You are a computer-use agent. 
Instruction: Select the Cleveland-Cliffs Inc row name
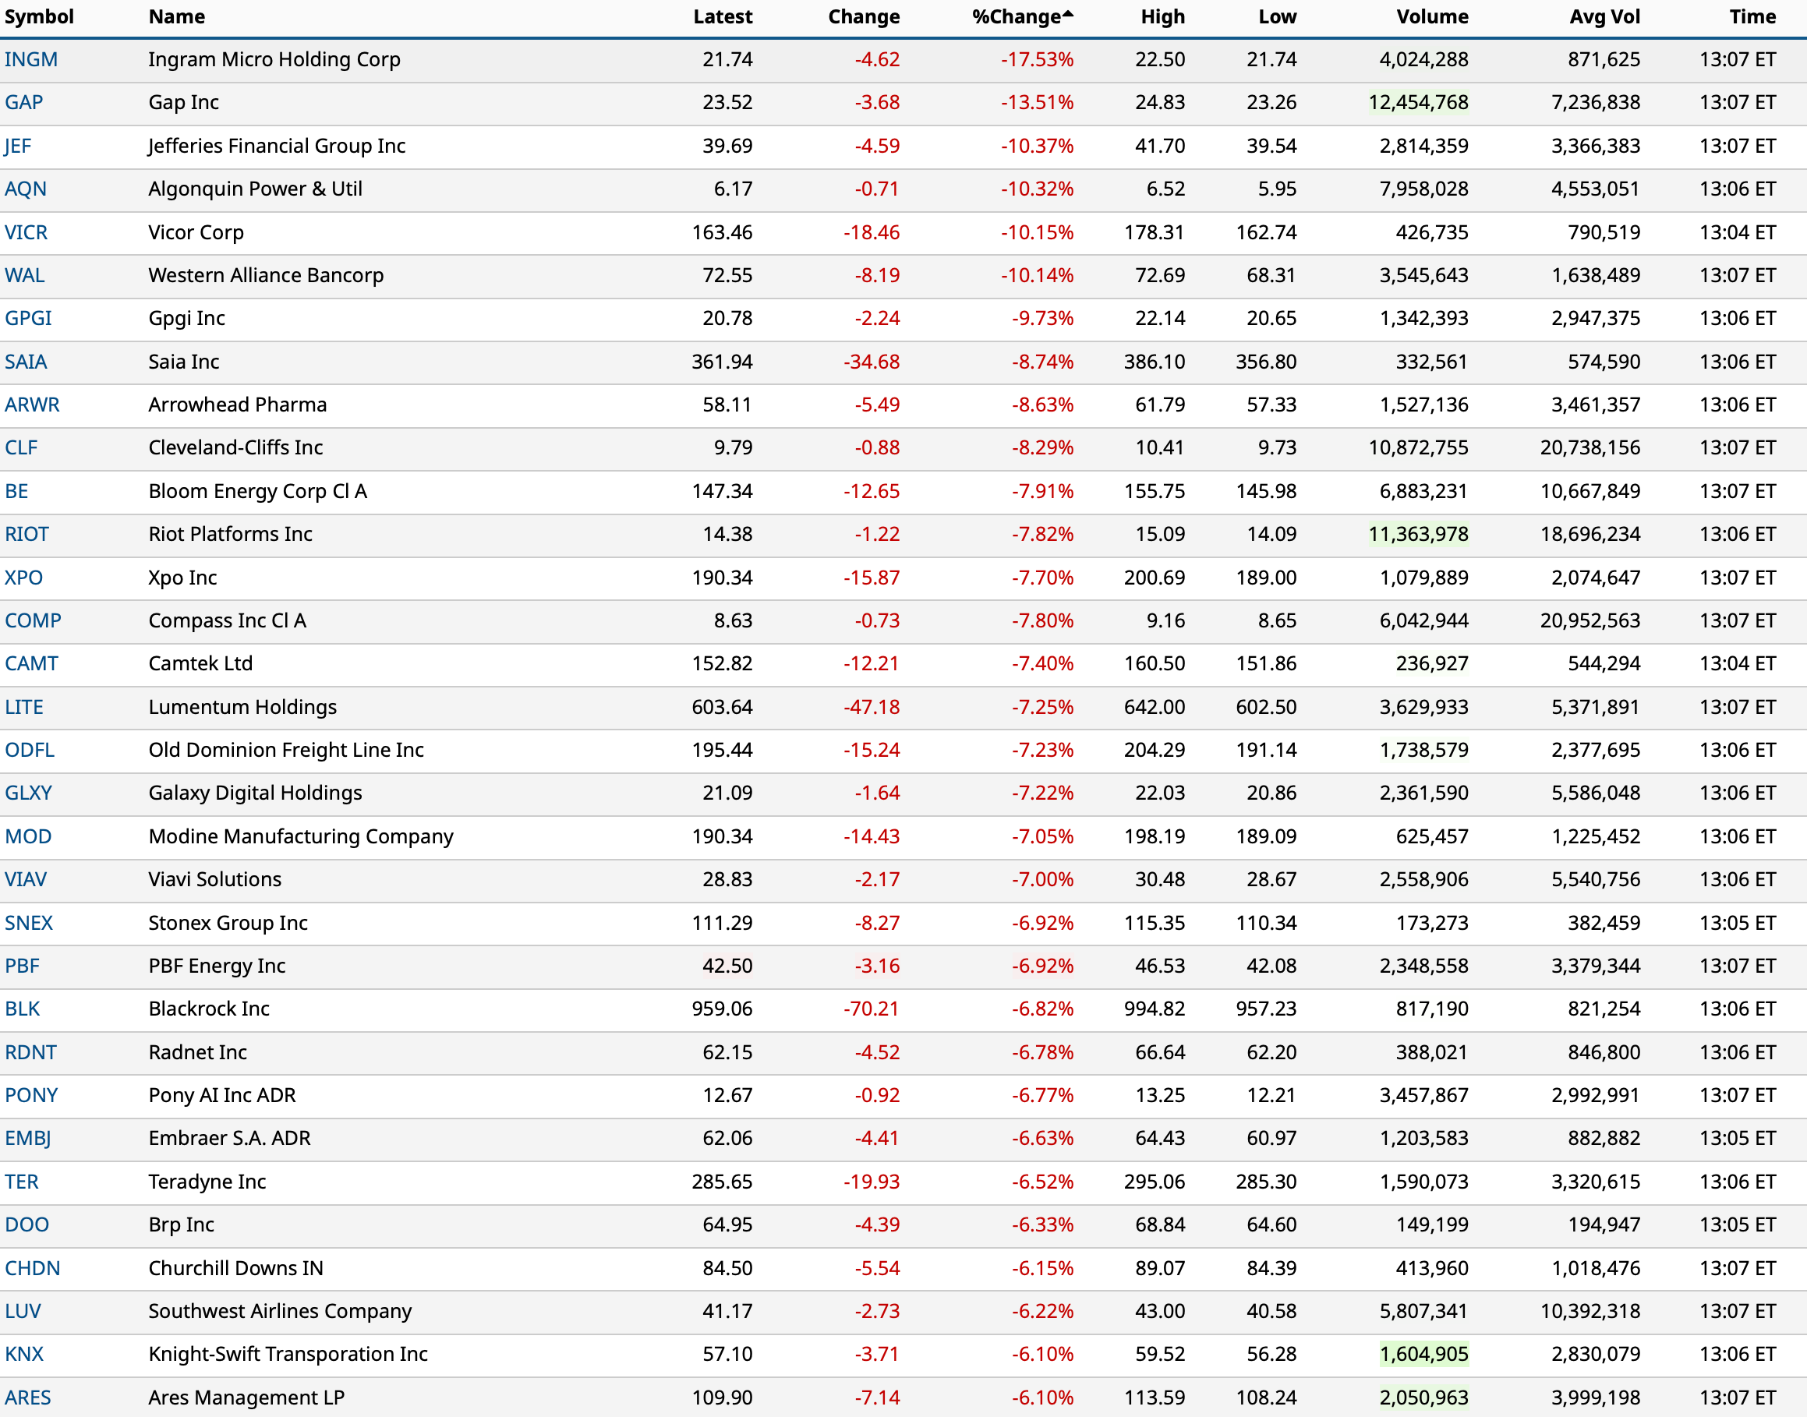(x=235, y=448)
